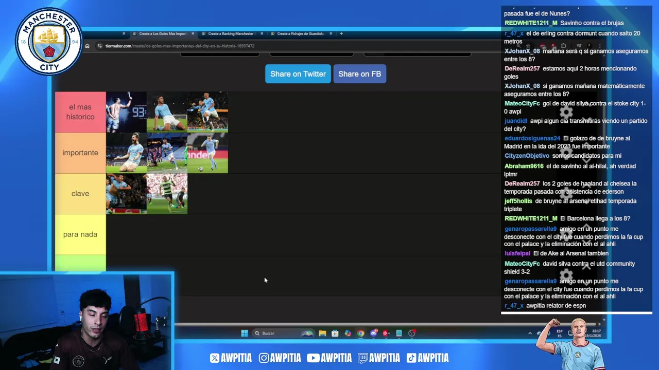
Task: Click the horizontal page scrollbar above the taskbar
Action: point(386,324)
